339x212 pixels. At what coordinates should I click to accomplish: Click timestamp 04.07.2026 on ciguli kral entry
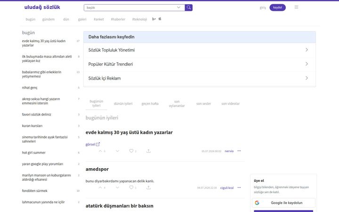click(207, 188)
